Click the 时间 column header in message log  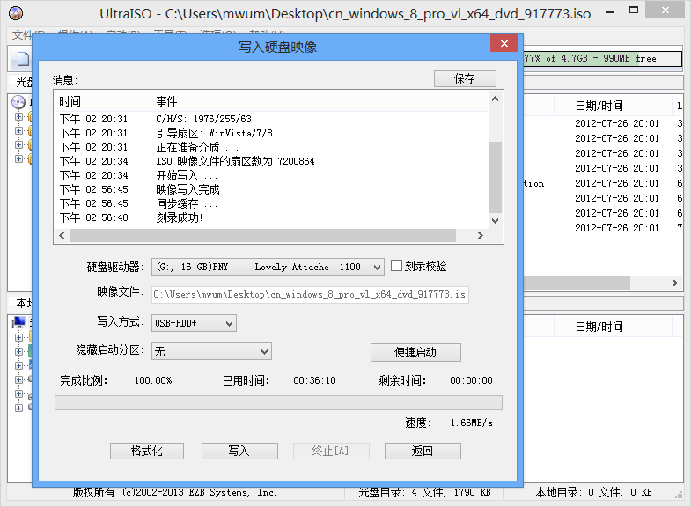coord(102,101)
